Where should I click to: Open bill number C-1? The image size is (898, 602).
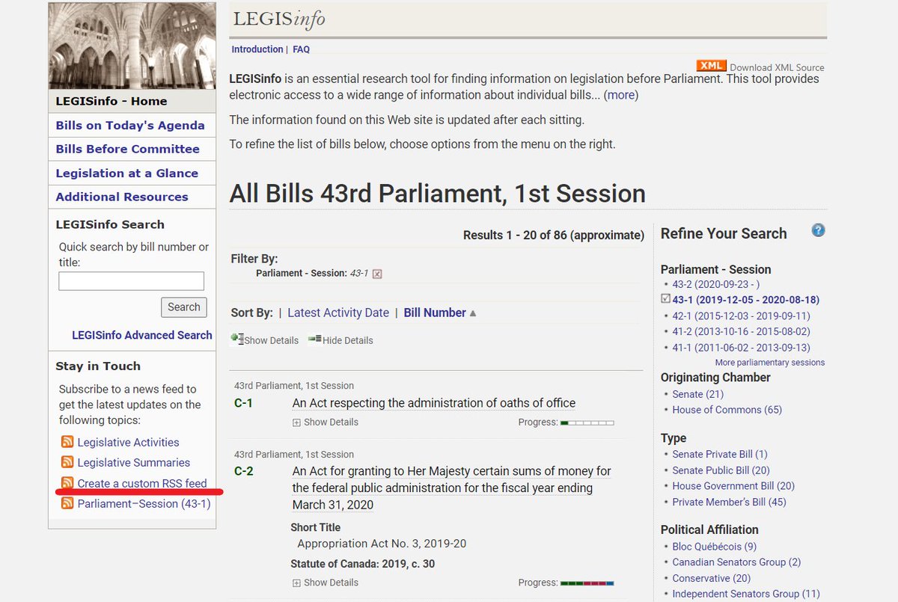(x=243, y=403)
